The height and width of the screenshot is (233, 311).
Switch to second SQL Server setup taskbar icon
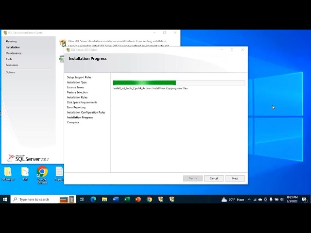tap(172, 200)
